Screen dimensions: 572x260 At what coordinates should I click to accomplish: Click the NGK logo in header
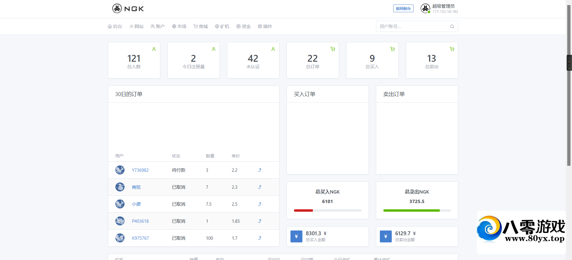[128, 8]
